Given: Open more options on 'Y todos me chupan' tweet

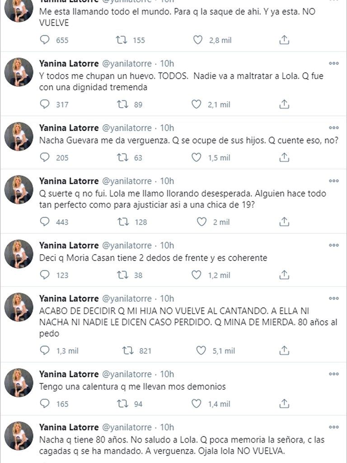Looking at the screenshot, I should 333,63.
